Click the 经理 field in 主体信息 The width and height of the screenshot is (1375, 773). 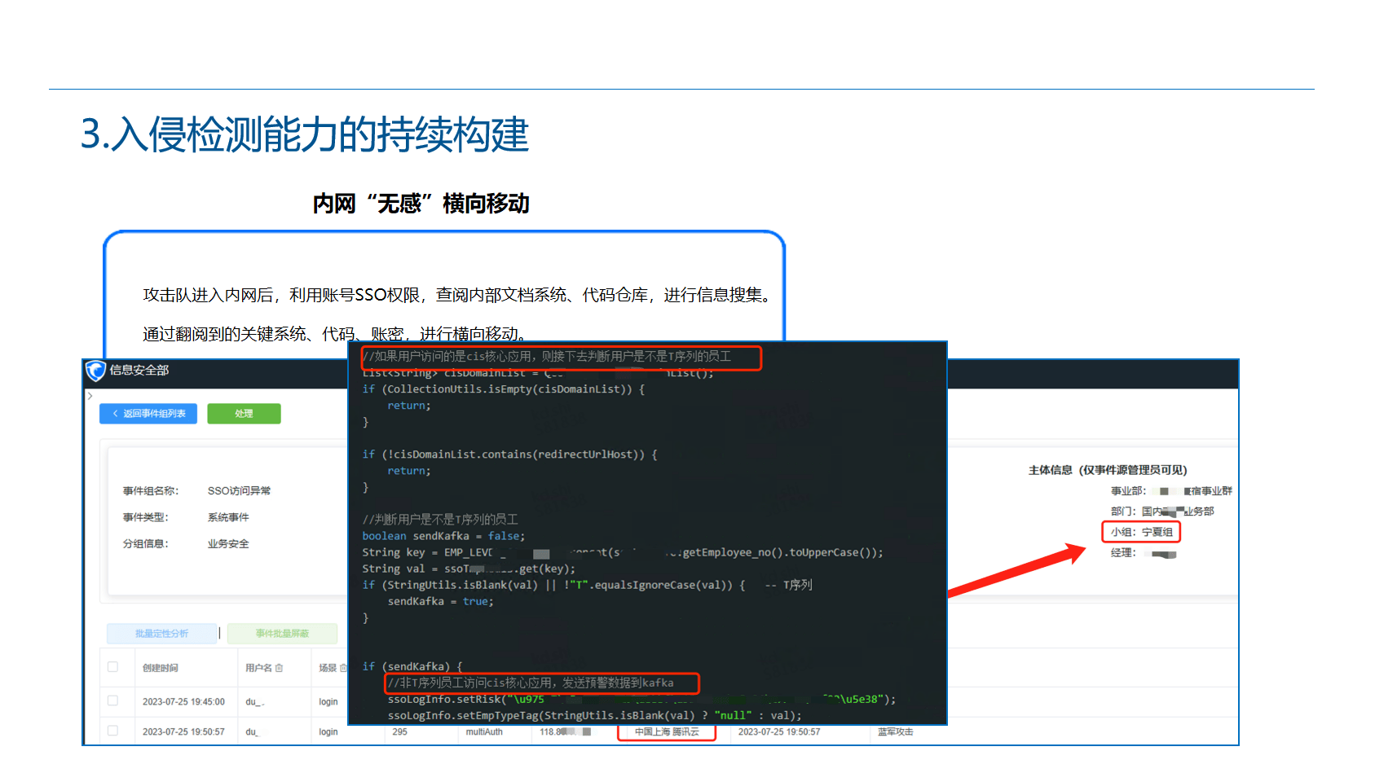pos(1144,553)
